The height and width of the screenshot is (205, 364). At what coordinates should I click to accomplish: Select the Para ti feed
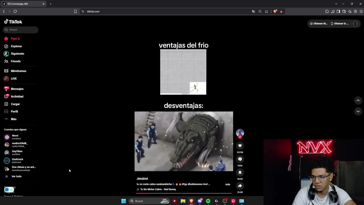pyautogui.click(x=12, y=39)
